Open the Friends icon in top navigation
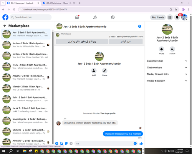The width and height of the screenshot is (192, 154). click(95, 17)
